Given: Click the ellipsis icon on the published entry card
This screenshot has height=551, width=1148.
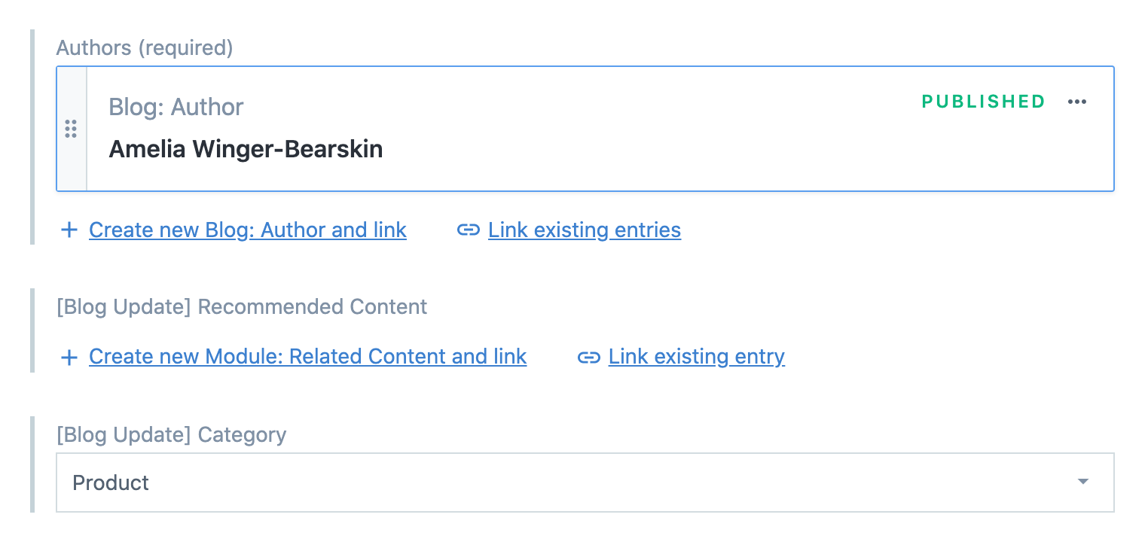Looking at the screenshot, I should pos(1077,102).
